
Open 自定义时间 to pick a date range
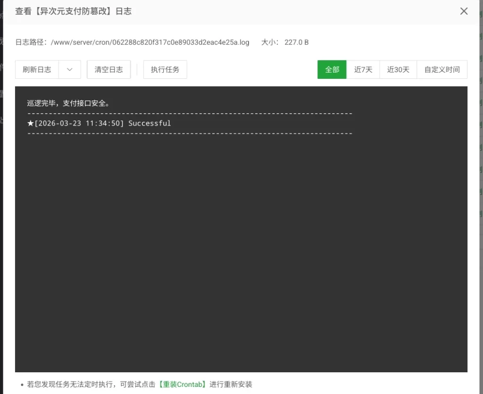click(441, 69)
